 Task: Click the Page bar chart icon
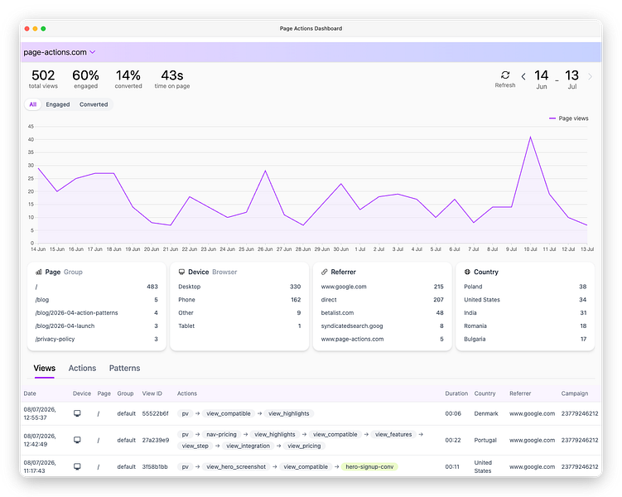[x=39, y=272]
